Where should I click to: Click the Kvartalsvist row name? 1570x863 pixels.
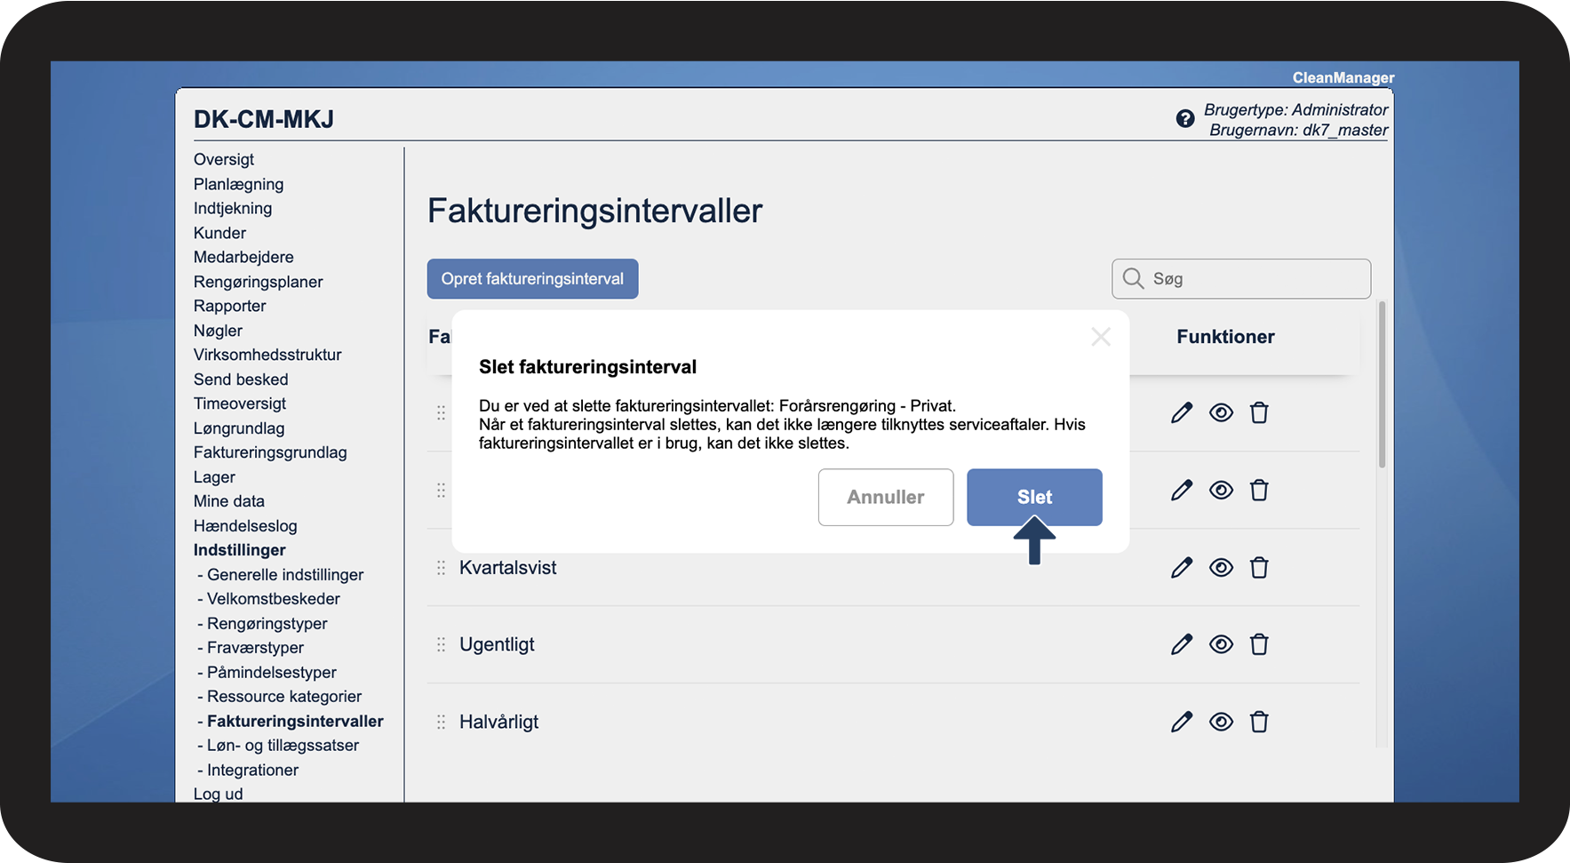click(508, 567)
